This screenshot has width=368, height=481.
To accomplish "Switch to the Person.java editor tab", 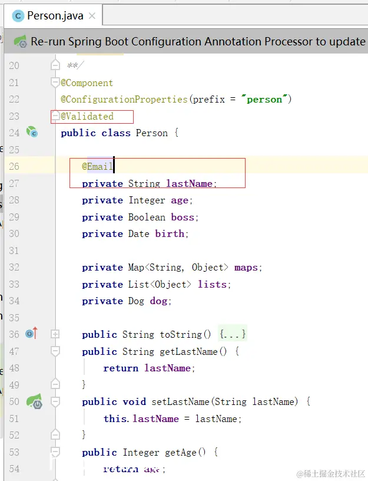I will [x=54, y=16].
